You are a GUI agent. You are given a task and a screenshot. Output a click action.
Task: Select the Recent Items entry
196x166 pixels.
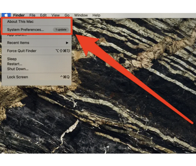coord(18,43)
